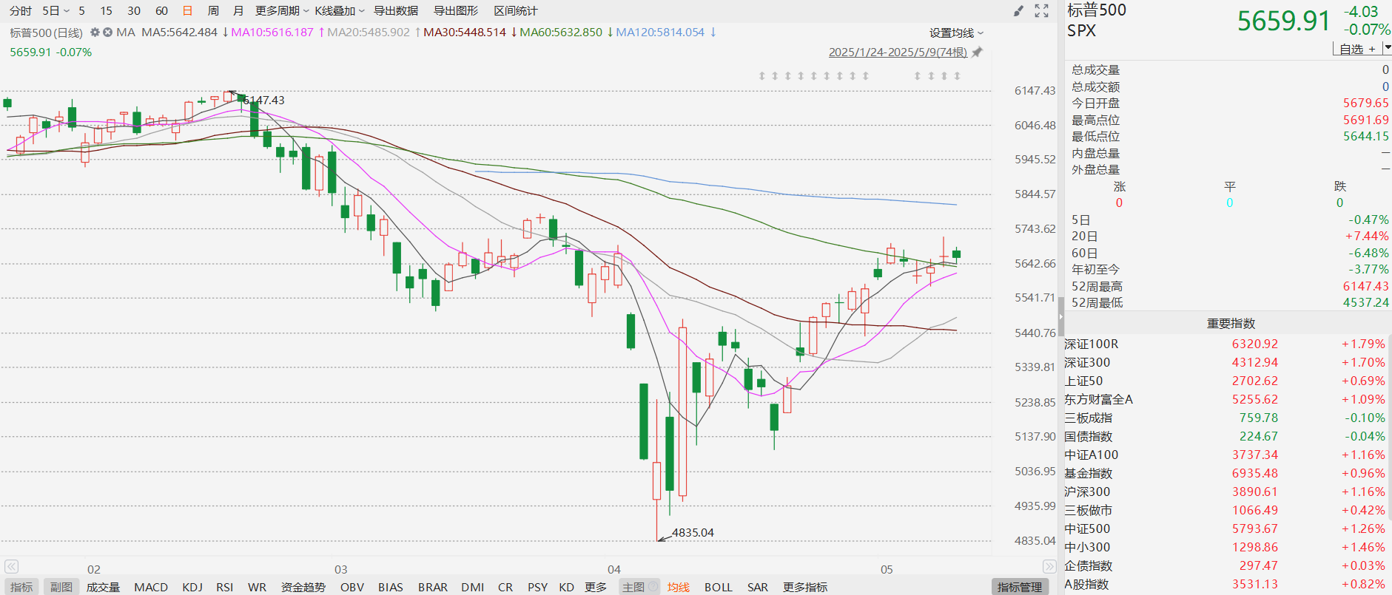Select the KD indicator
Screen dimensions: 1392x595
pos(567,587)
